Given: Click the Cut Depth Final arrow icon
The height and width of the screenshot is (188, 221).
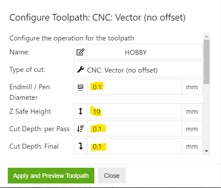Looking at the screenshot, I should pyautogui.click(x=80, y=146).
